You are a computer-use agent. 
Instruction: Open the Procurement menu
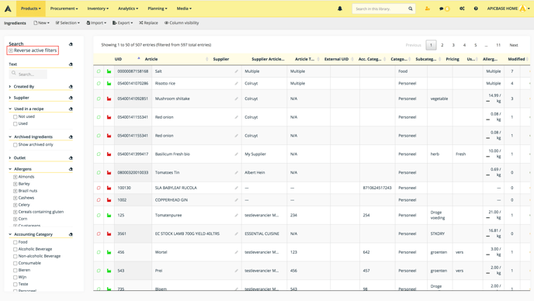click(64, 9)
